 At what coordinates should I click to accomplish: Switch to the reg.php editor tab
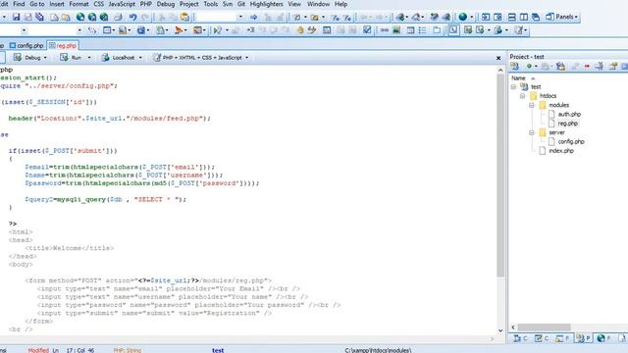[x=63, y=46]
